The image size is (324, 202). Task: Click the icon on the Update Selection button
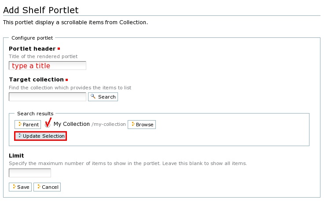(x=19, y=136)
